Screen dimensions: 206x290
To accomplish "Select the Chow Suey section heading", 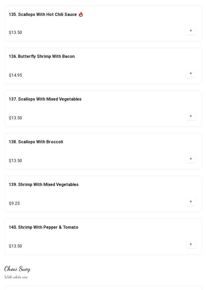I will click(17, 269).
